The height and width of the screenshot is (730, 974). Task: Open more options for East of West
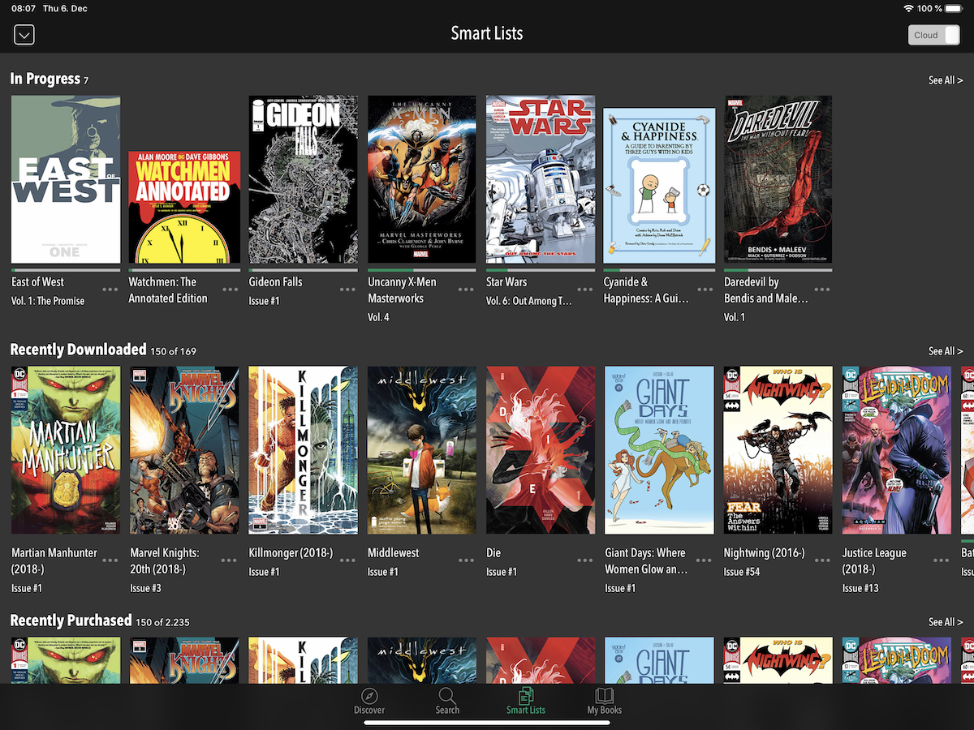pyautogui.click(x=110, y=290)
